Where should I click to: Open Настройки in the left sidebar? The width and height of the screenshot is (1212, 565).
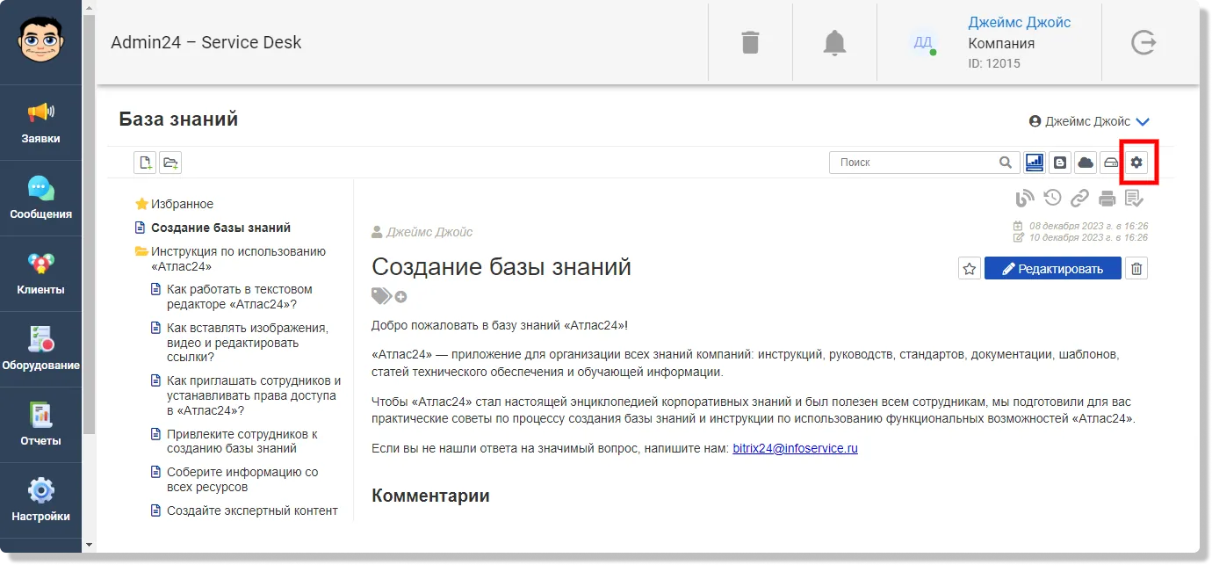pos(40,500)
